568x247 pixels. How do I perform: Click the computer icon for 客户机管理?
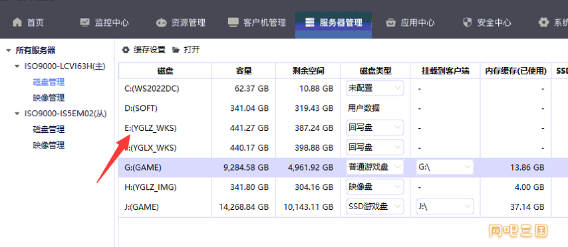233,23
